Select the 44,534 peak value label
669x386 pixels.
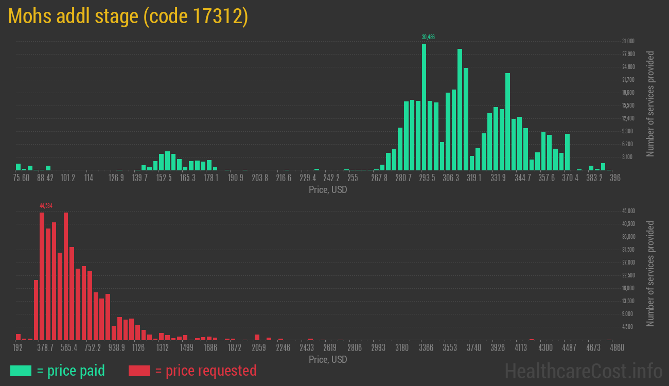pyautogui.click(x=46, y=206)
